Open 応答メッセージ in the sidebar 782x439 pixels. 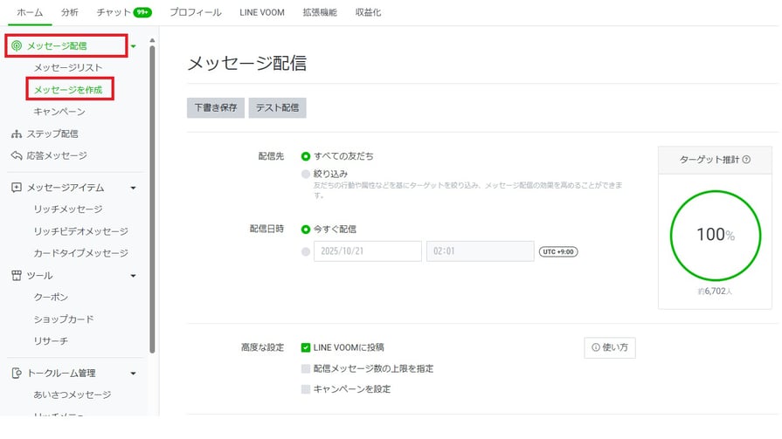pos(56,155)
